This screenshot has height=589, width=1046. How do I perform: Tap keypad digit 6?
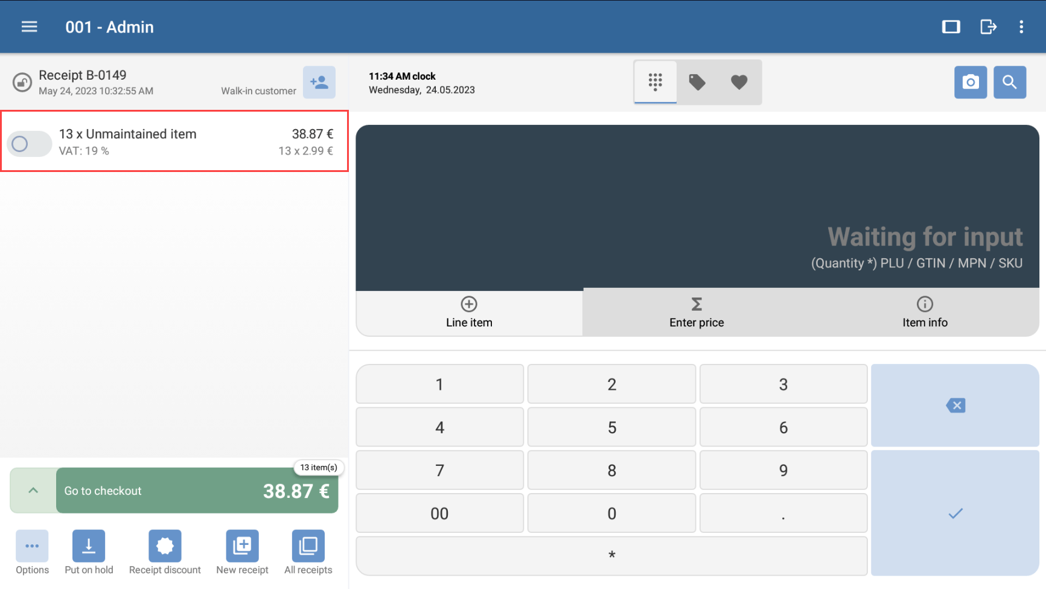[x=783, y=427]
